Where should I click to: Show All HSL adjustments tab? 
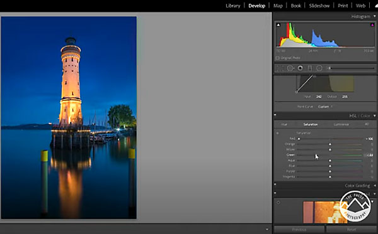tap(367, 124)
